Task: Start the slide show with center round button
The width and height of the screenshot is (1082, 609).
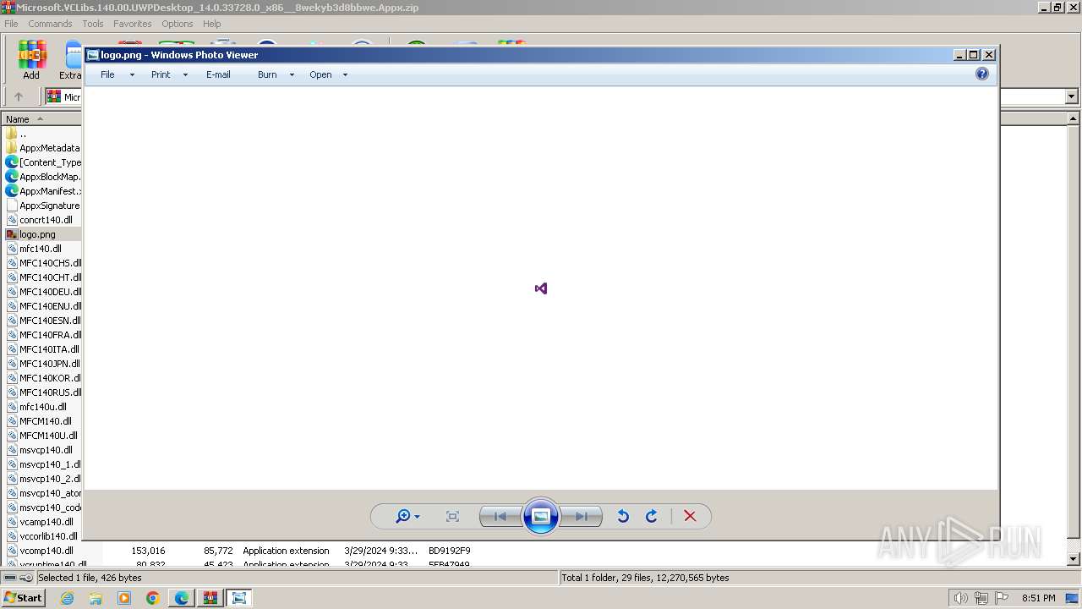Action: (x=541, y=516)
